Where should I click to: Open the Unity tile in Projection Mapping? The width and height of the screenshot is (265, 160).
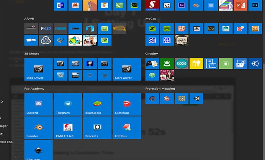pos(196,99)
